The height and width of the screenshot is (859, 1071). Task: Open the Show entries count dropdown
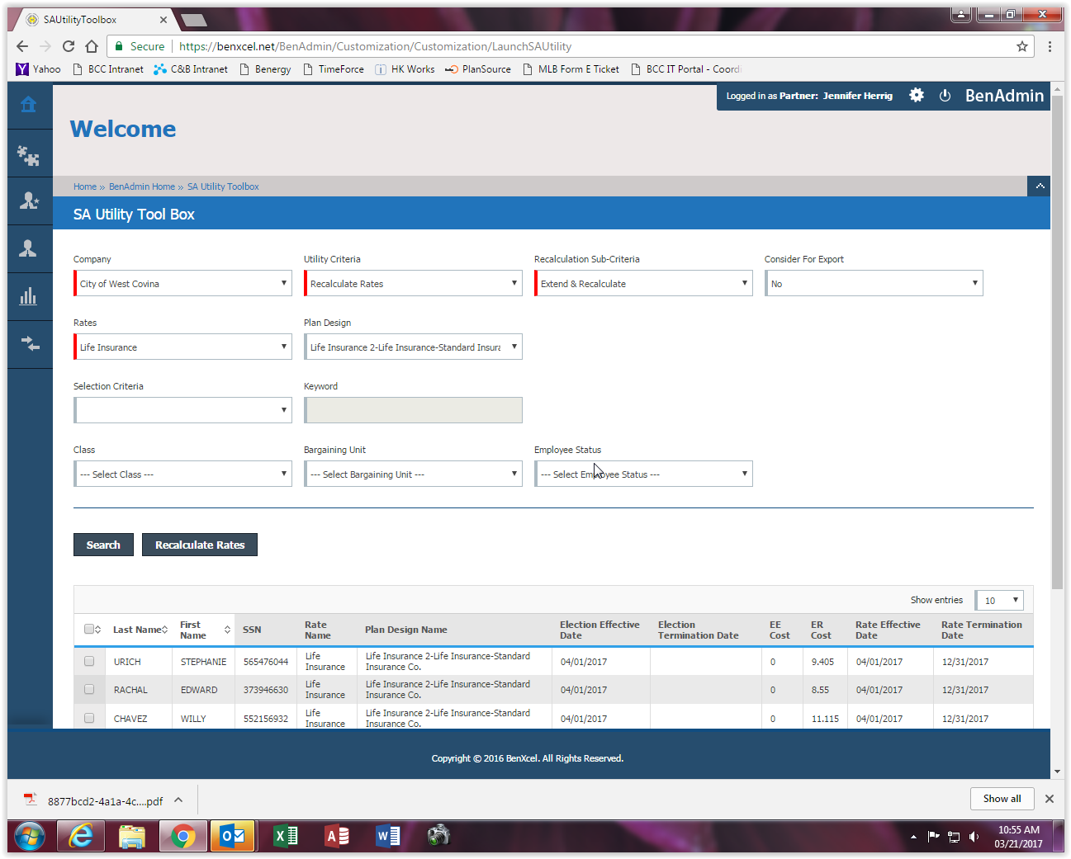pos(999,600)
